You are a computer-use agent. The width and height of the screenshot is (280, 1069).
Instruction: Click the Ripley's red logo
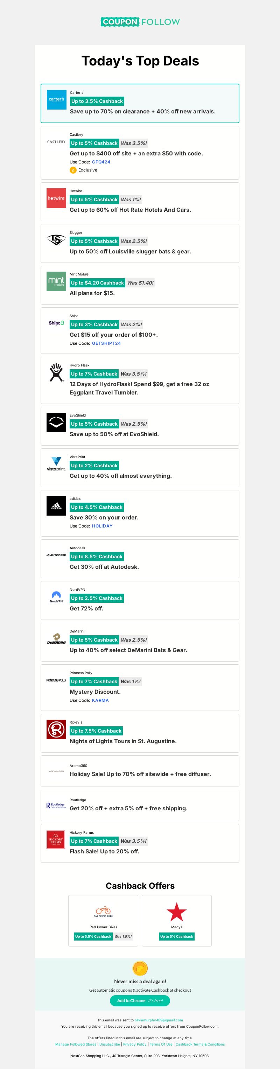(56, 729)
